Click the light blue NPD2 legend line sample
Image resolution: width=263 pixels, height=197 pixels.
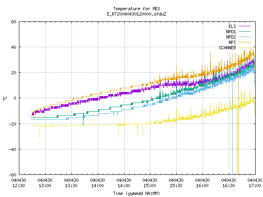245,37
